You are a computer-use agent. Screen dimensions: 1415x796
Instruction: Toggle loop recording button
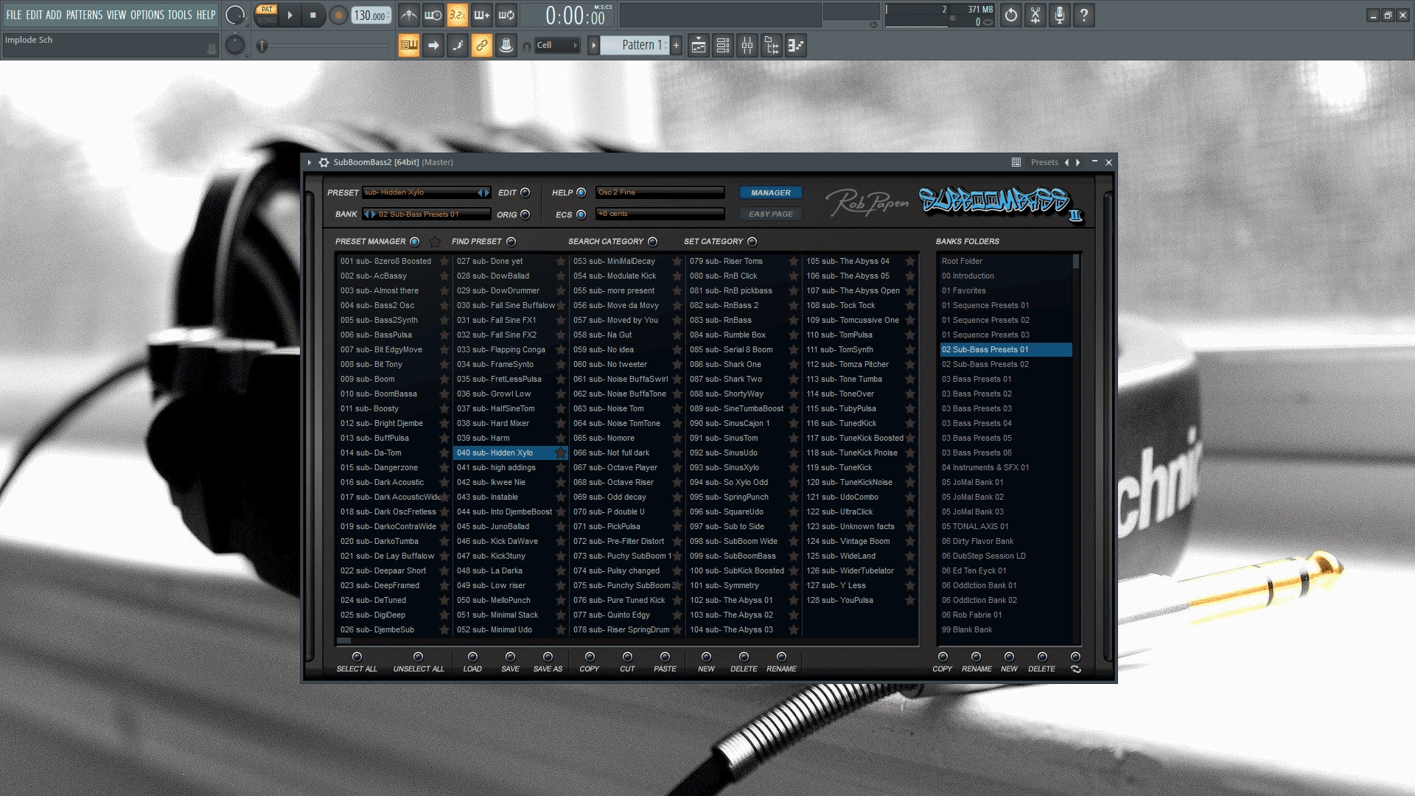[506, 15]
